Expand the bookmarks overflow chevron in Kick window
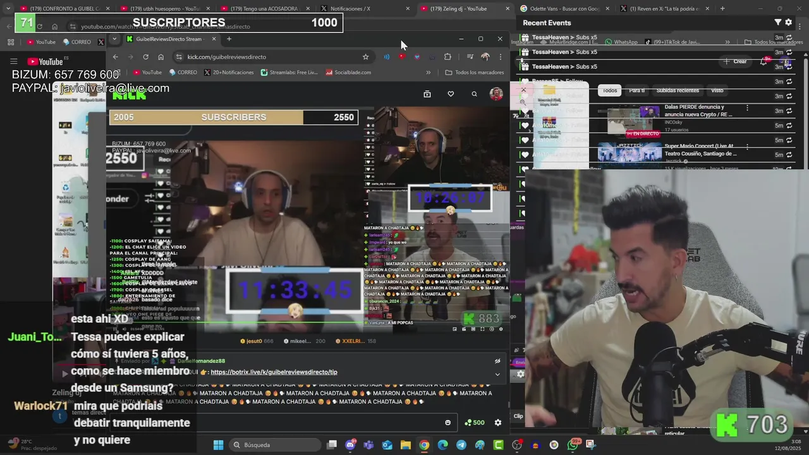 coord(428,73)
